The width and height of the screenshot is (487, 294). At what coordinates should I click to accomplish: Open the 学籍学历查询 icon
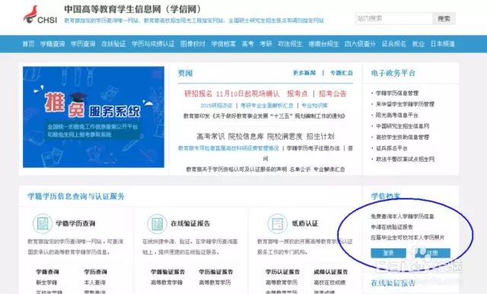(43, 223)
